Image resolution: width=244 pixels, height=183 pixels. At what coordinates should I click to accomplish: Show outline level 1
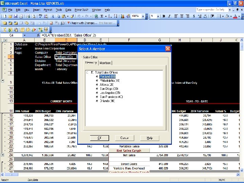point(2,40)
